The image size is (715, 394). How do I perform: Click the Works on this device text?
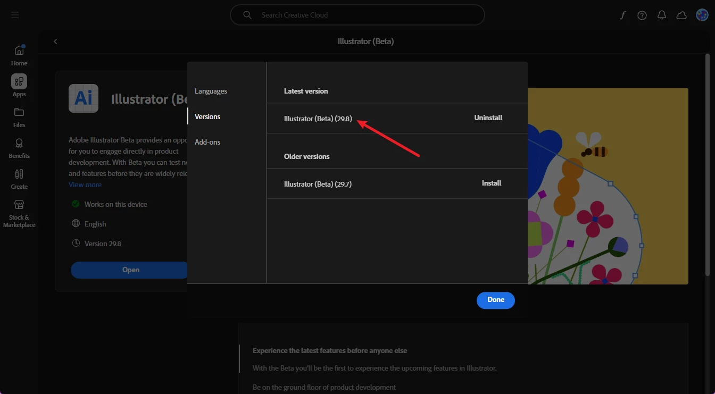(x=115, y=204)
